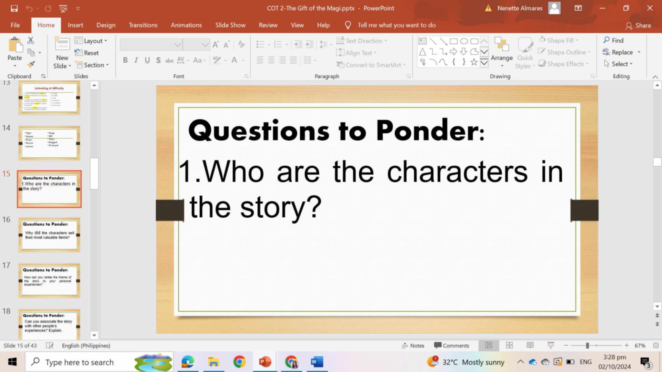
Task: Click the Cut scissors icon
Action: coord(31,41)
